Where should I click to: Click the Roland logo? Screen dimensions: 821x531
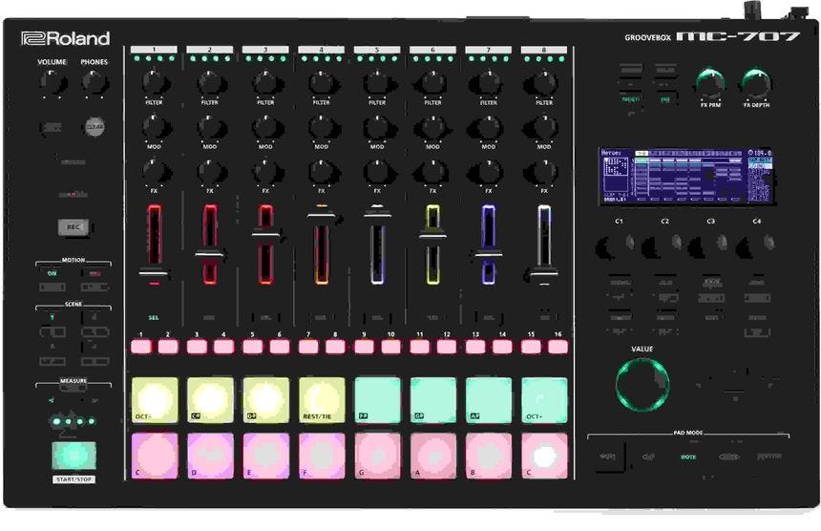tap(66, 38)
